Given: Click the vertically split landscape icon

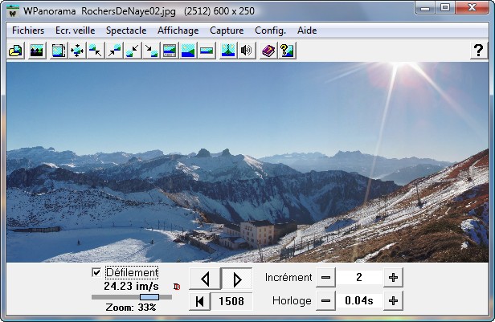Looking at the screenshot, I should 228,51.
